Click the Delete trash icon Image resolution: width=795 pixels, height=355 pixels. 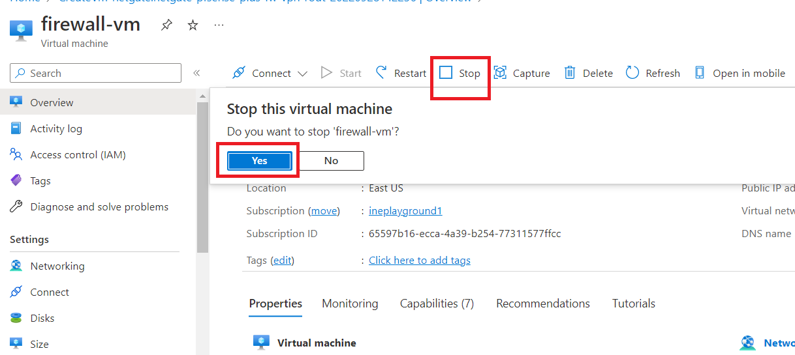[570, 73]
